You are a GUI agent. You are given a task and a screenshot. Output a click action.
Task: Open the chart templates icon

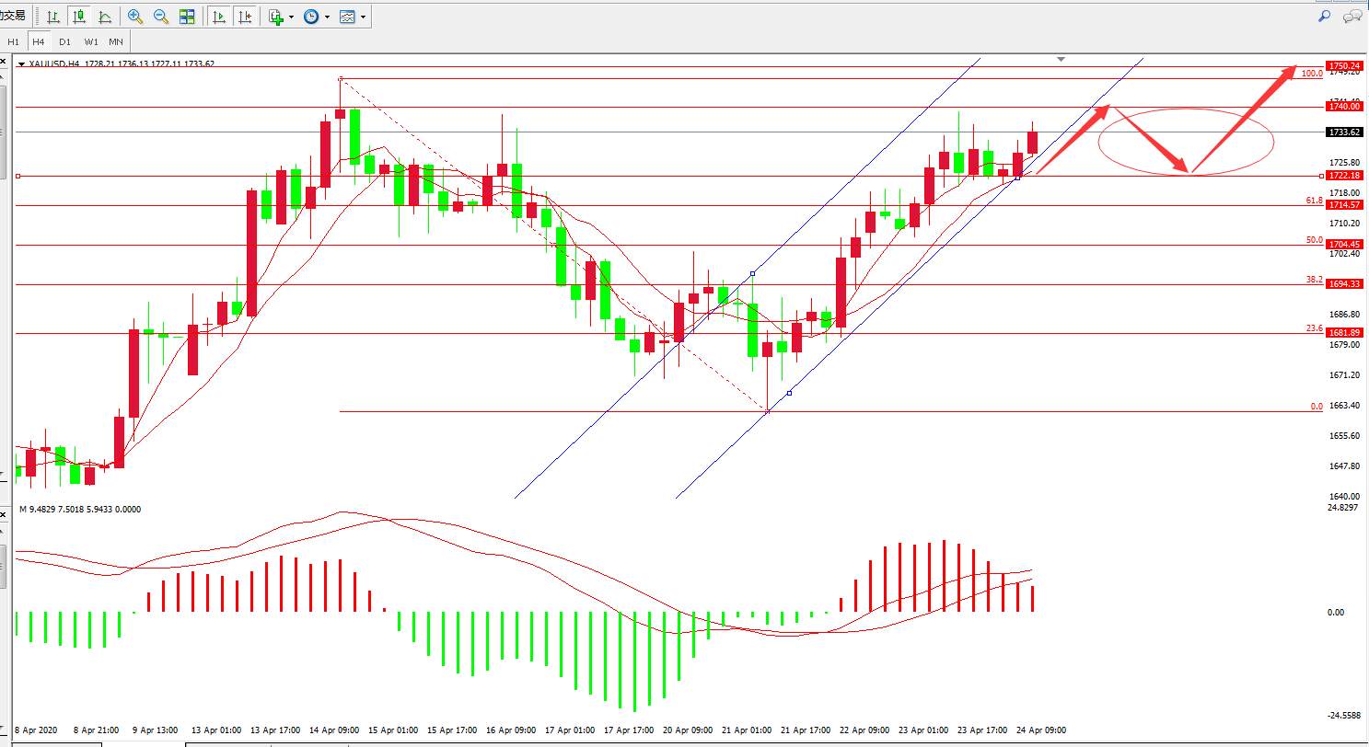(x=348, y=17)
